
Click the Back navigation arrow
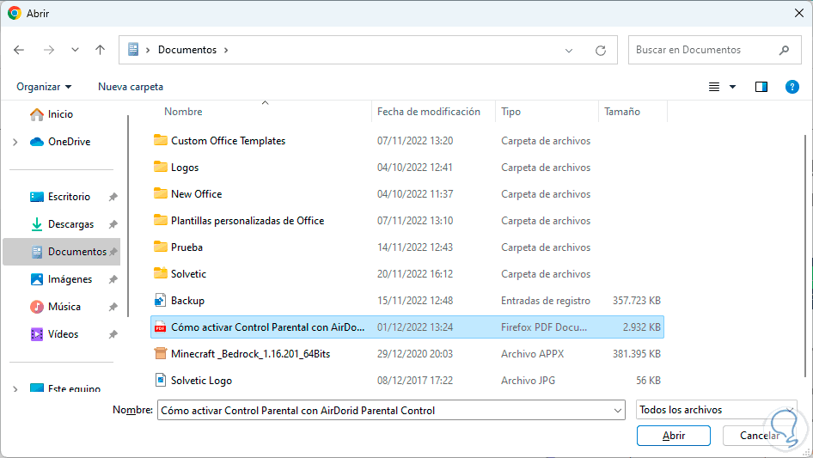(20, 50)
